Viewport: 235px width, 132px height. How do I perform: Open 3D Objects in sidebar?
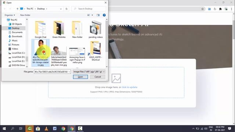tap(15, 24)
